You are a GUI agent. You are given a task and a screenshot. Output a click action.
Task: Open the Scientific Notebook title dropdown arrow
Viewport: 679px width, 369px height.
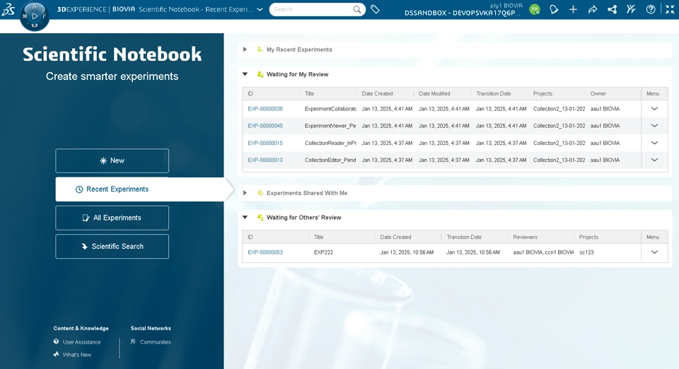[260, 9]
